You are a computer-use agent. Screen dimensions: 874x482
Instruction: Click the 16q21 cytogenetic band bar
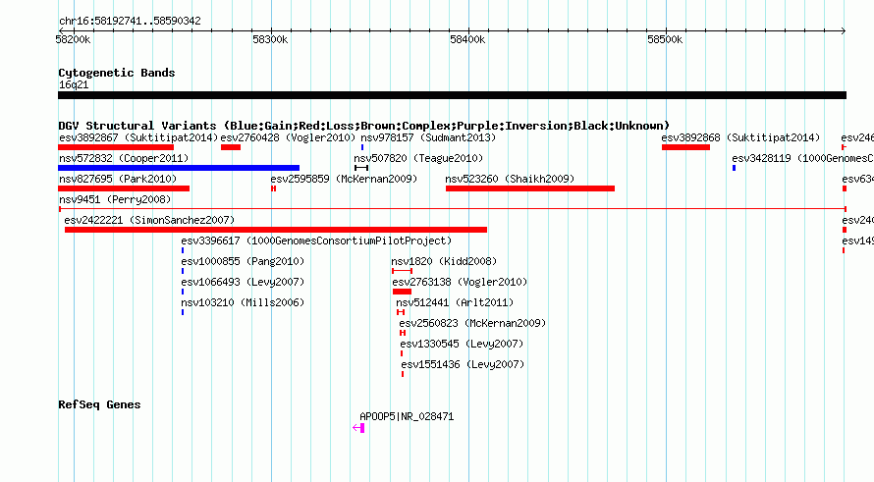coord(452,95)
